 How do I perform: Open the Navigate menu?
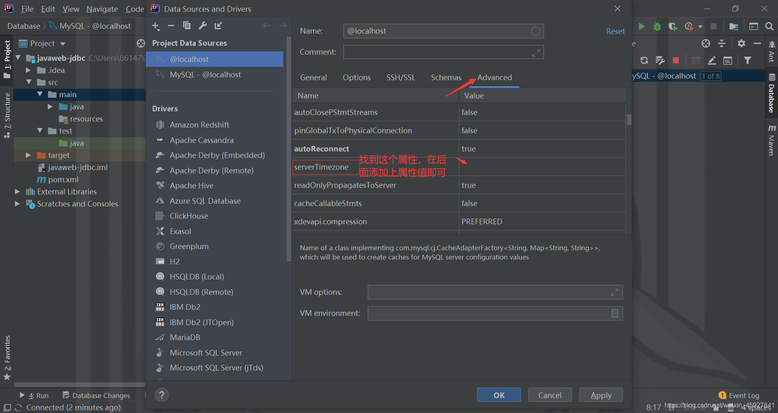(102, 9)
